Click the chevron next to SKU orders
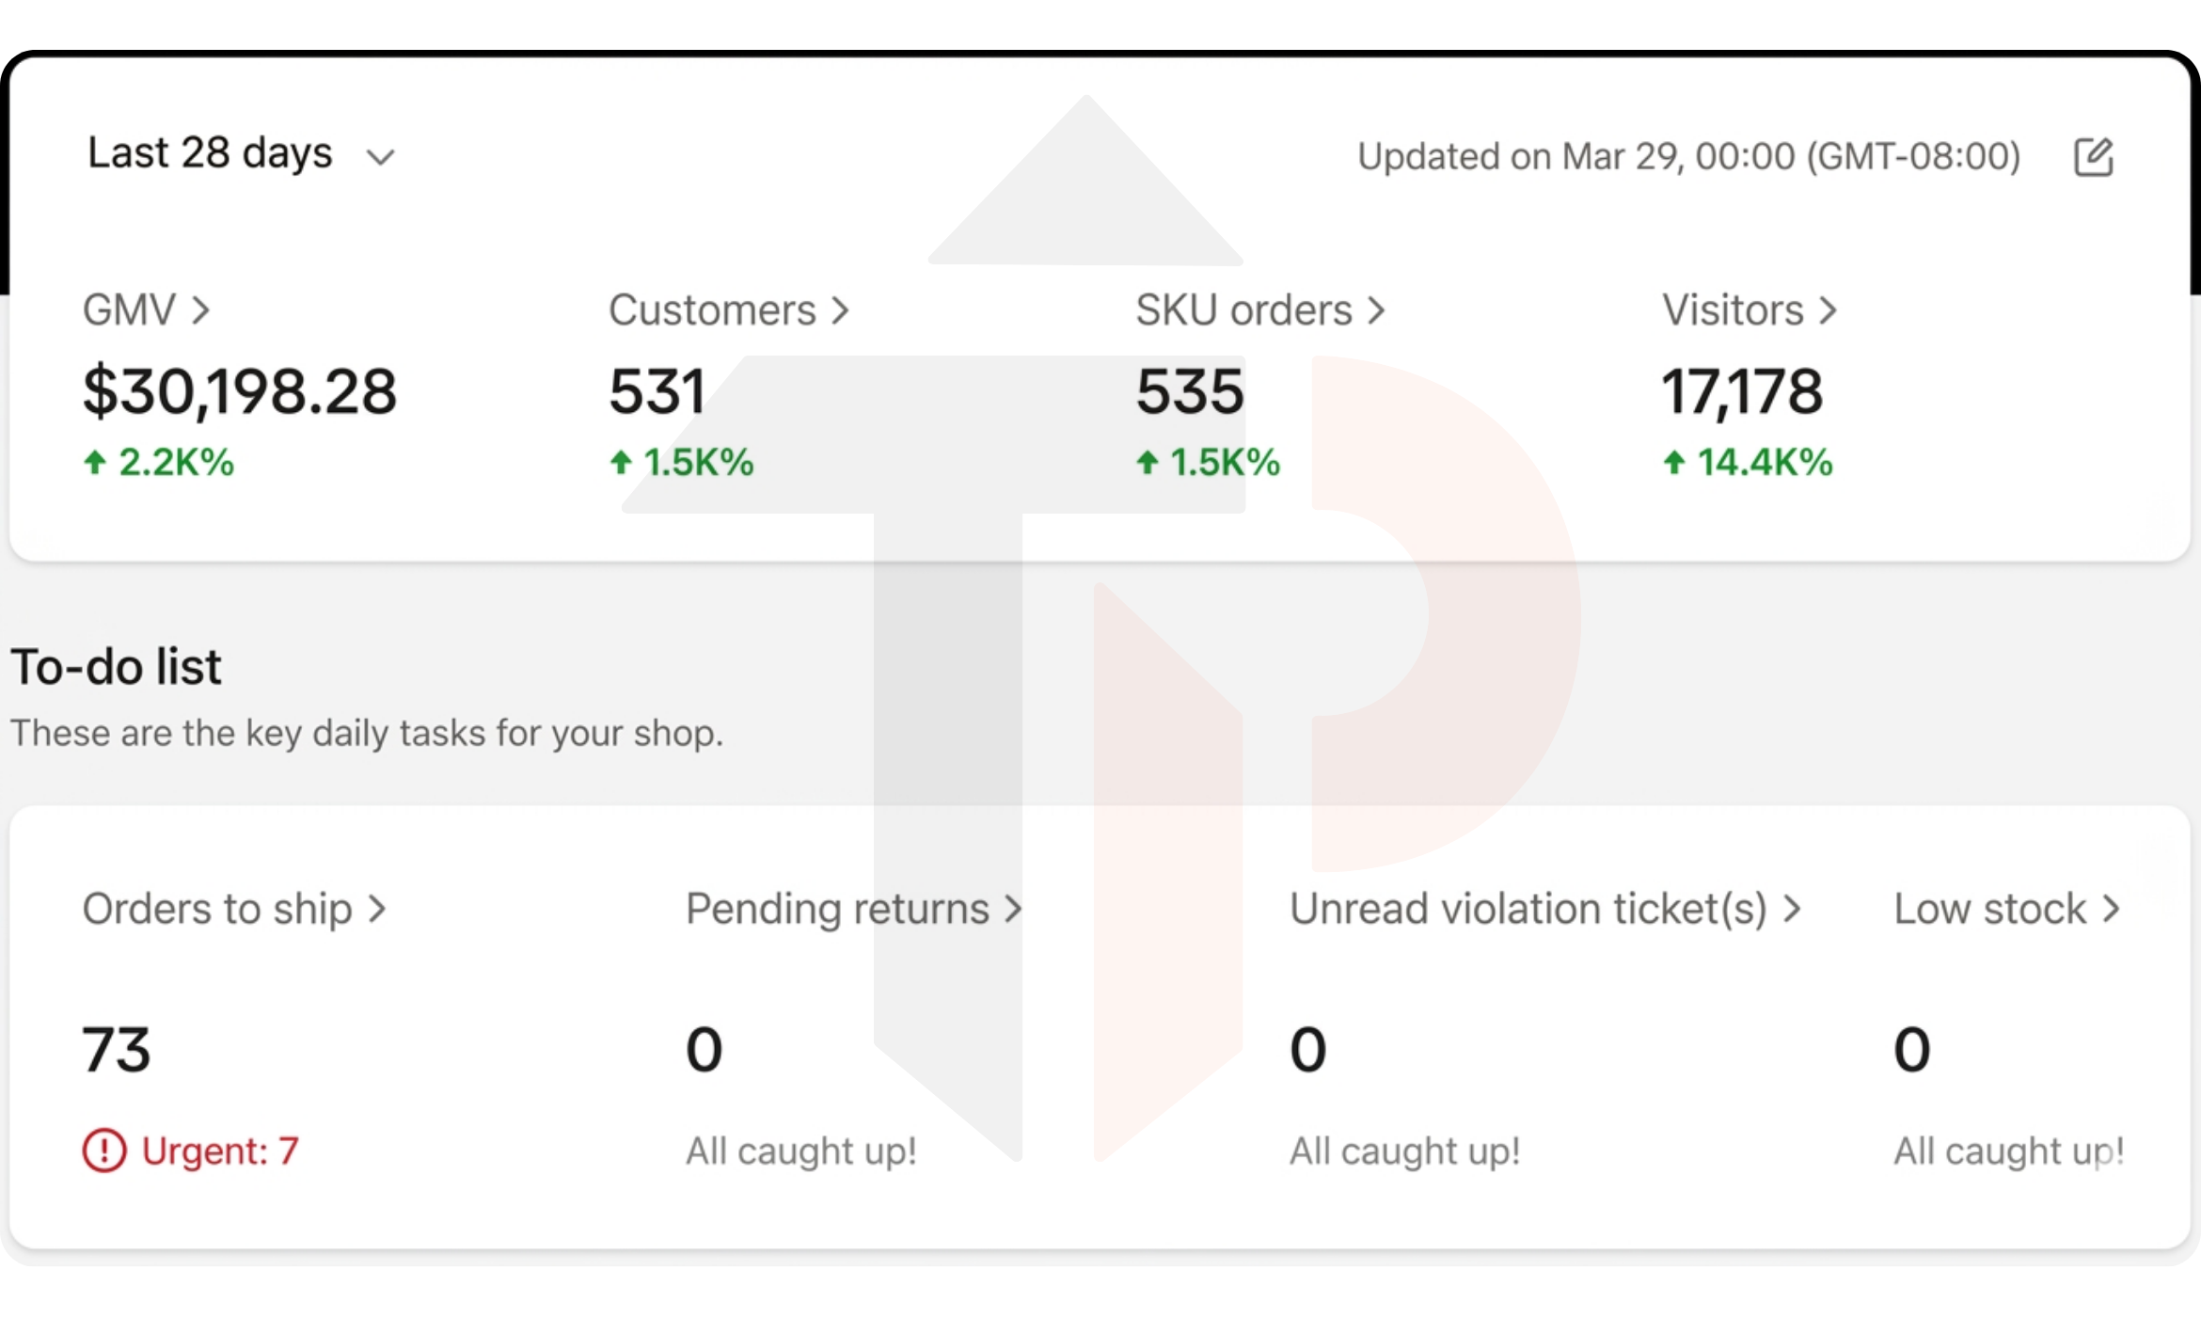Screen dimensions: 2201x1317 tap(1376, 310)
